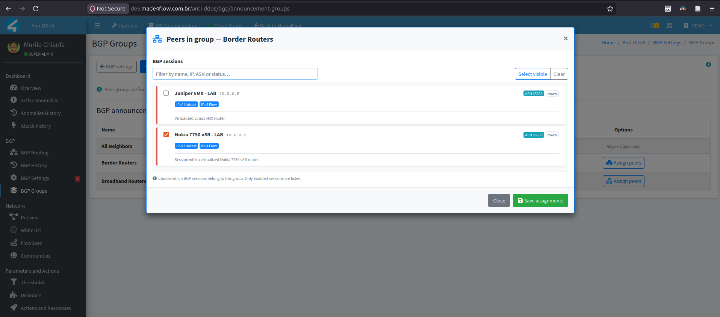Save the peer assignments
Image resolution: width=720 pixels, height=317 pixels.
(x=540, y=201)
